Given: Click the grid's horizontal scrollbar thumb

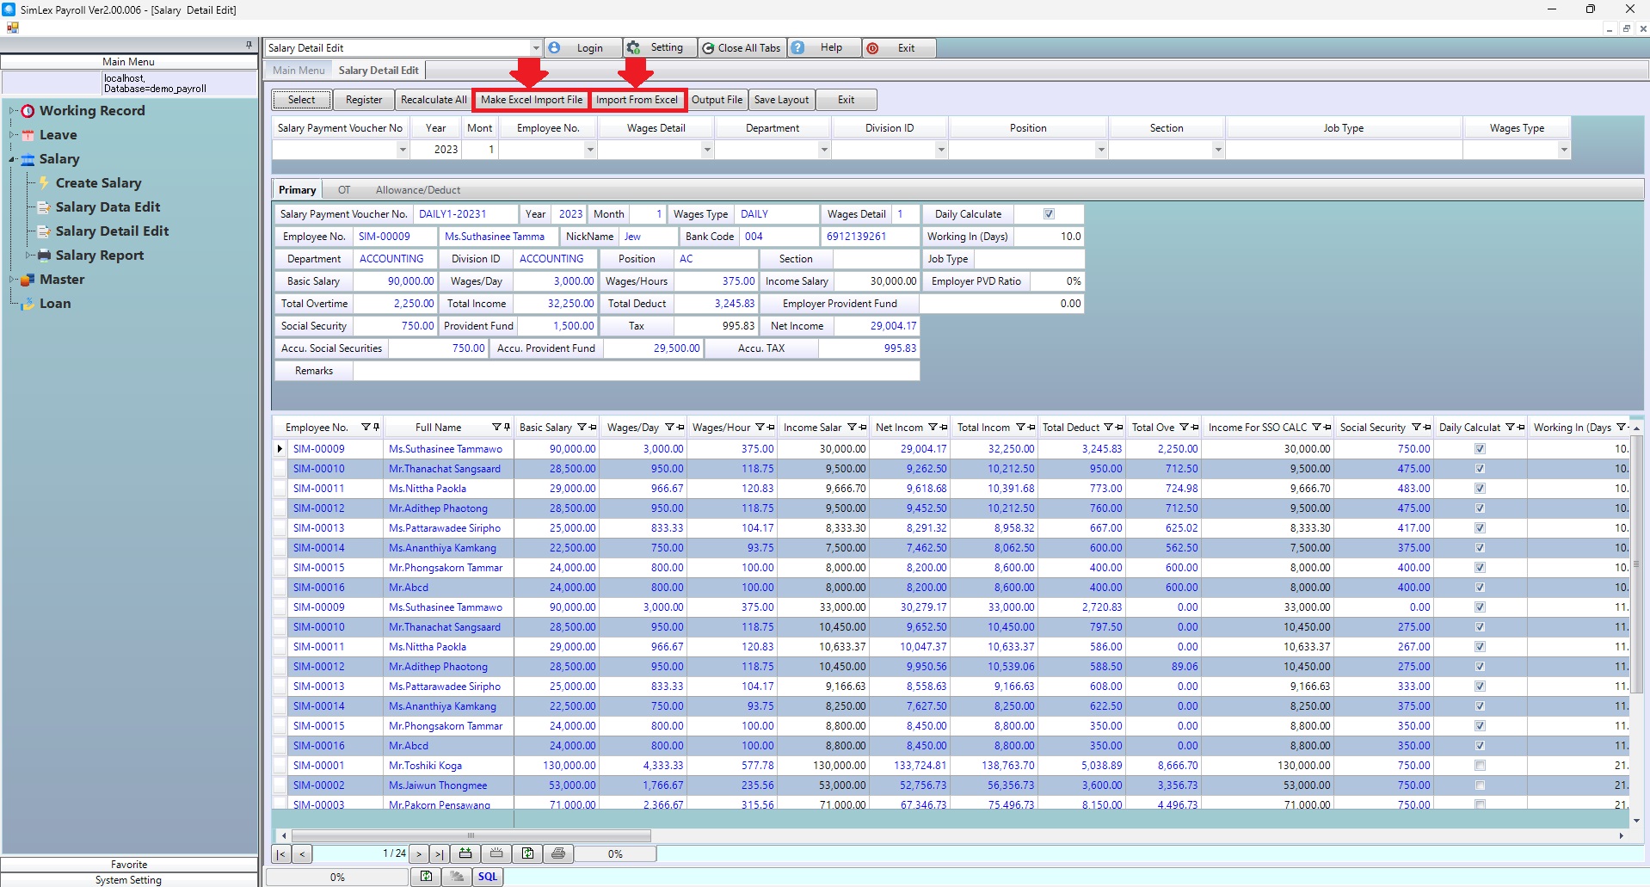Looking at the screenshot, I should point(471,835).
